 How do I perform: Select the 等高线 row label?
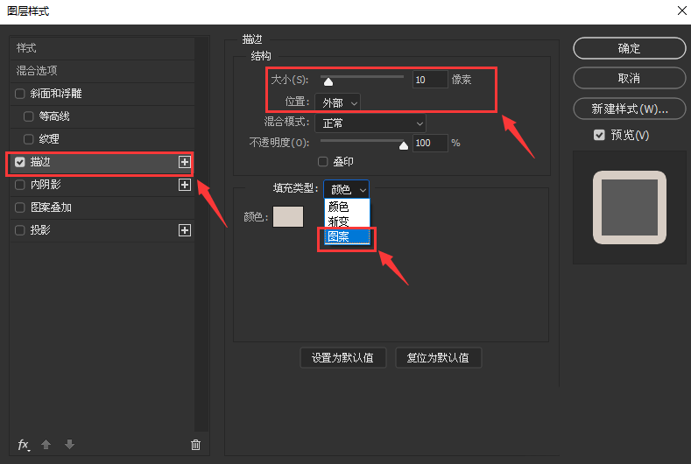[x=54, y=116]
